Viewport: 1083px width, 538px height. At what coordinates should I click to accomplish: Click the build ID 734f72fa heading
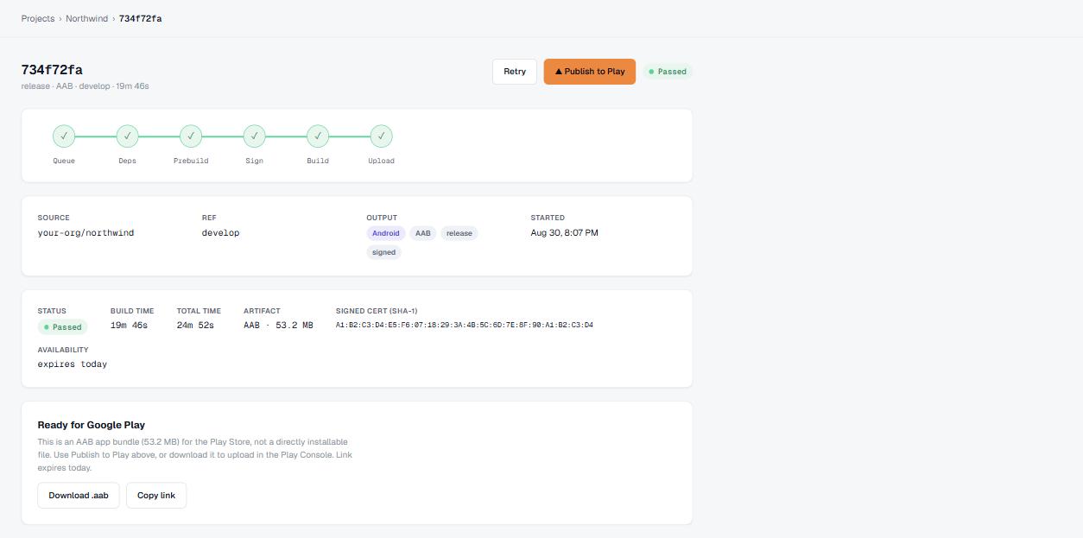[52, 70]
